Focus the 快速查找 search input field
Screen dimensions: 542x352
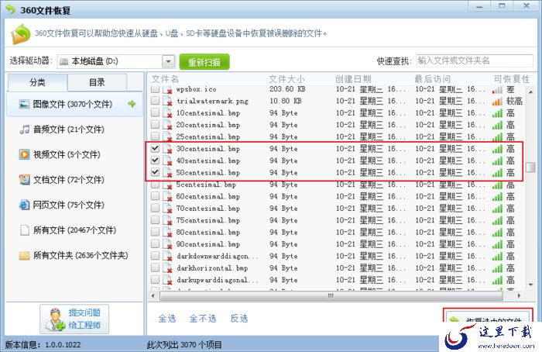pyautogui.click(x=475, y=61)
